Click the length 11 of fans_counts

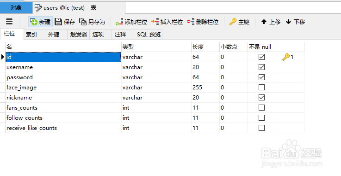(x=205, y=108)
